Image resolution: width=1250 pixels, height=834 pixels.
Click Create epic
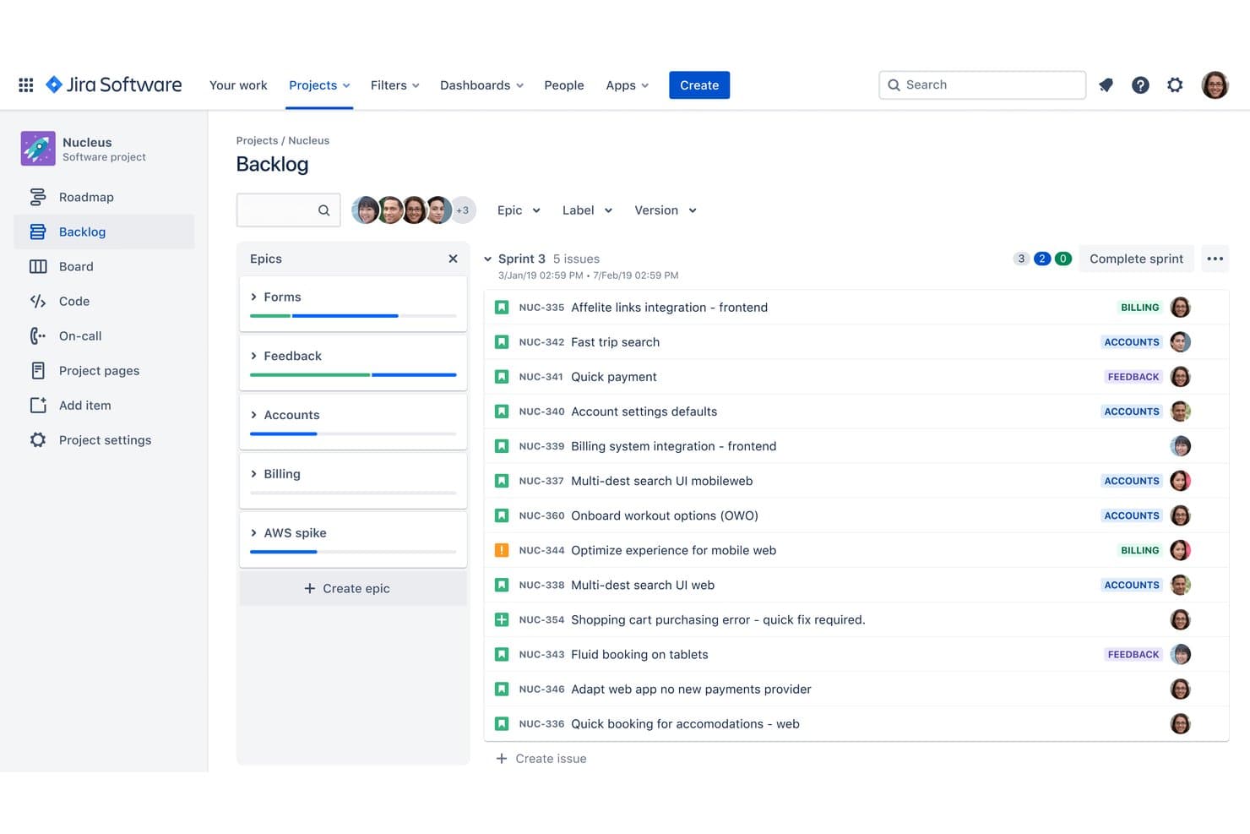tap(353, 588)
